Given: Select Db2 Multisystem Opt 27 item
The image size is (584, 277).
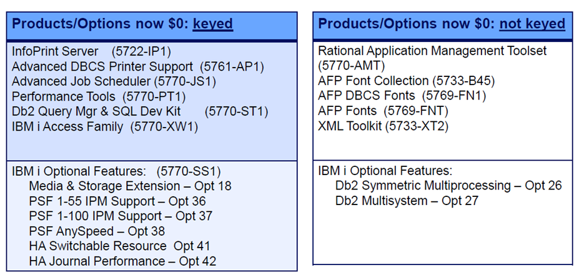Looking at the screenshot, I should (407, 201).
